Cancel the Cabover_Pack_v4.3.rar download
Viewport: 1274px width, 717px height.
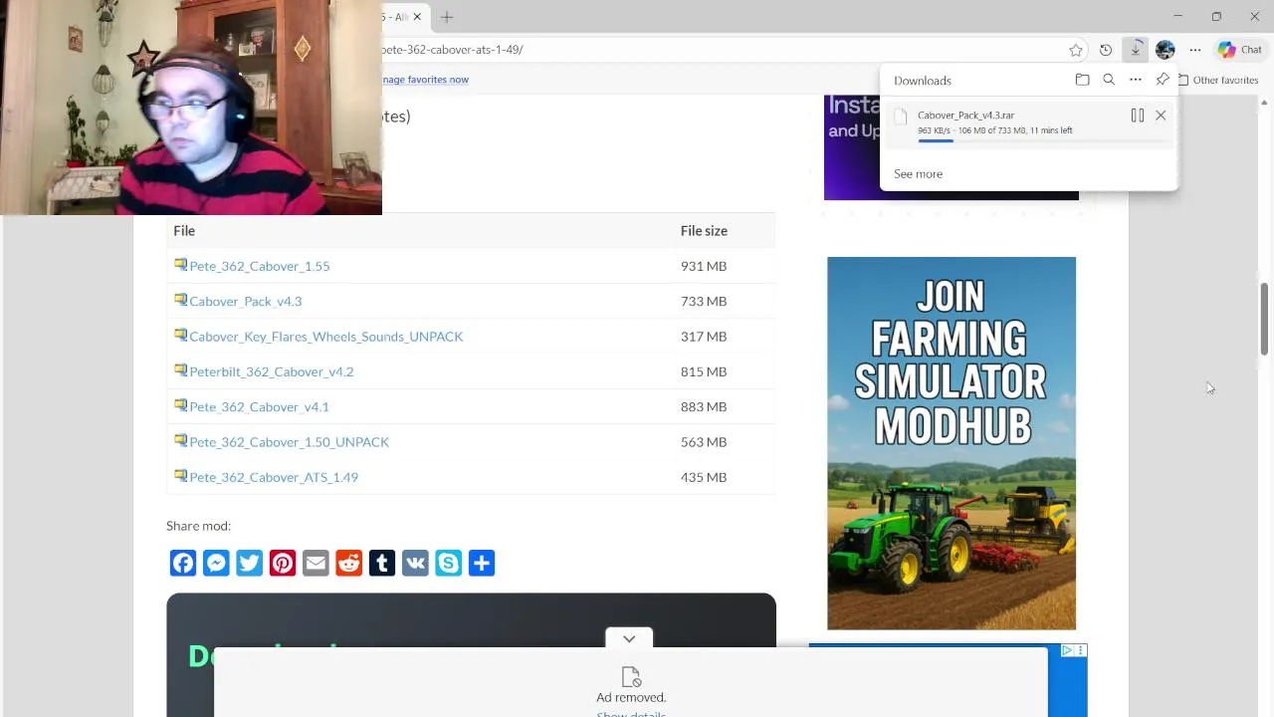point(1161,116)
